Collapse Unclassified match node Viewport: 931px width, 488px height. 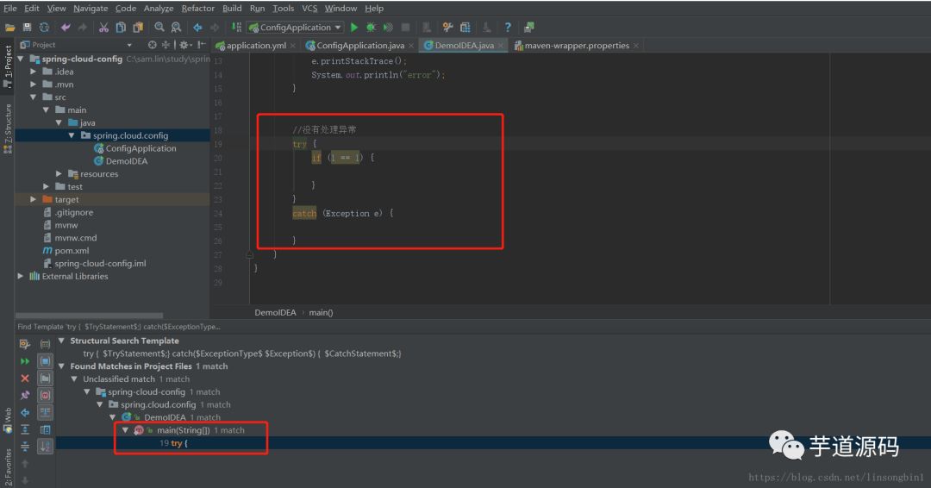point(74,379)
